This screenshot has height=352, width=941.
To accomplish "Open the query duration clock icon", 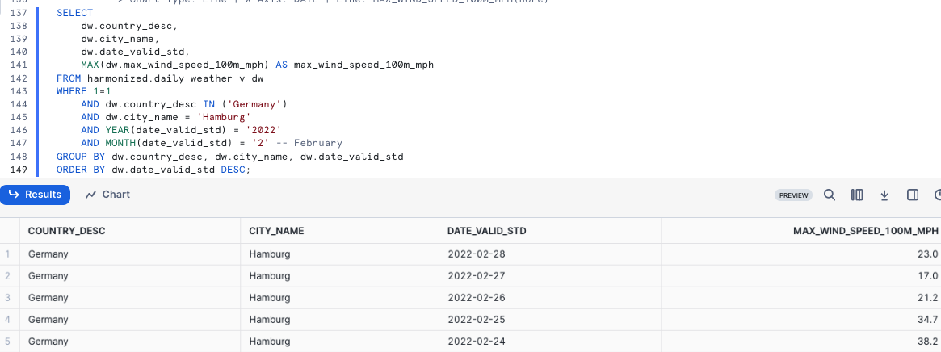I will click(937, 195).
